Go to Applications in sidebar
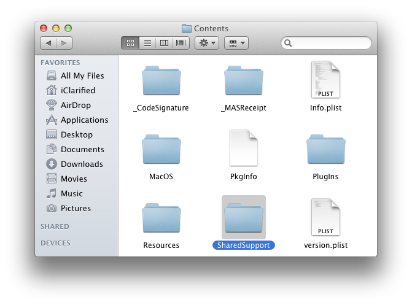 click(x=84, y=120)
